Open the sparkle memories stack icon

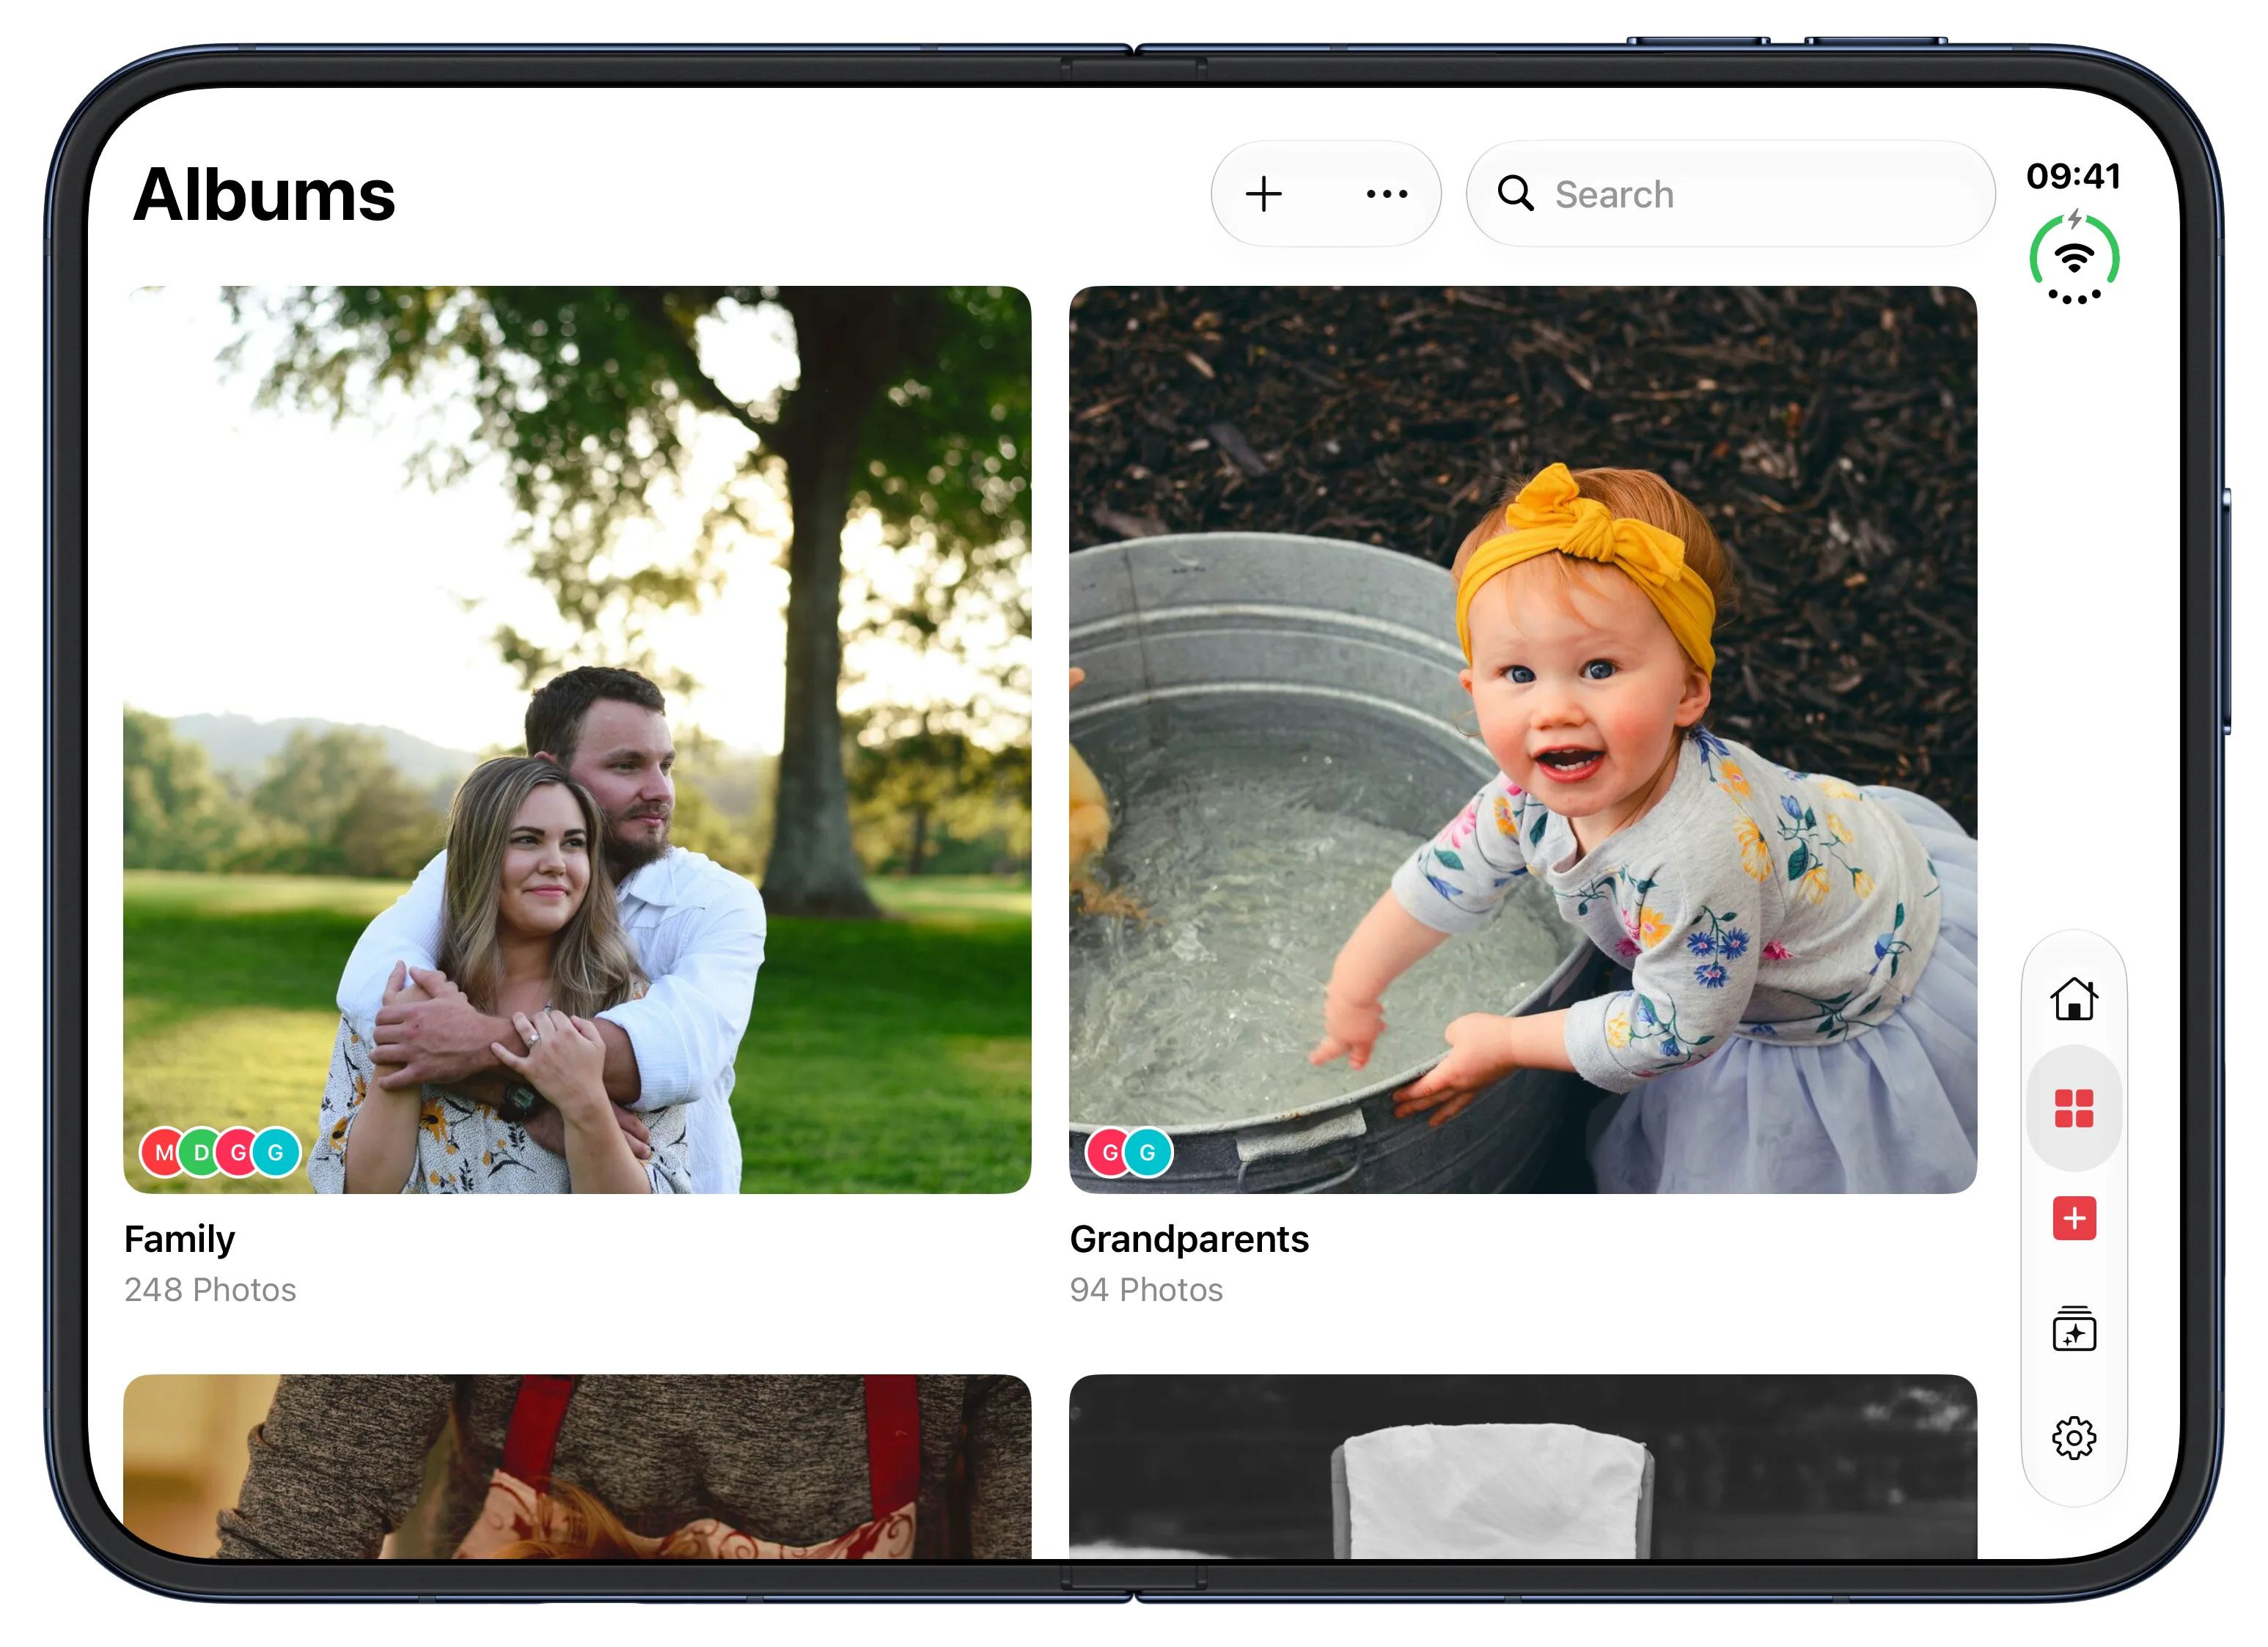click(x=2073, y=1328)
